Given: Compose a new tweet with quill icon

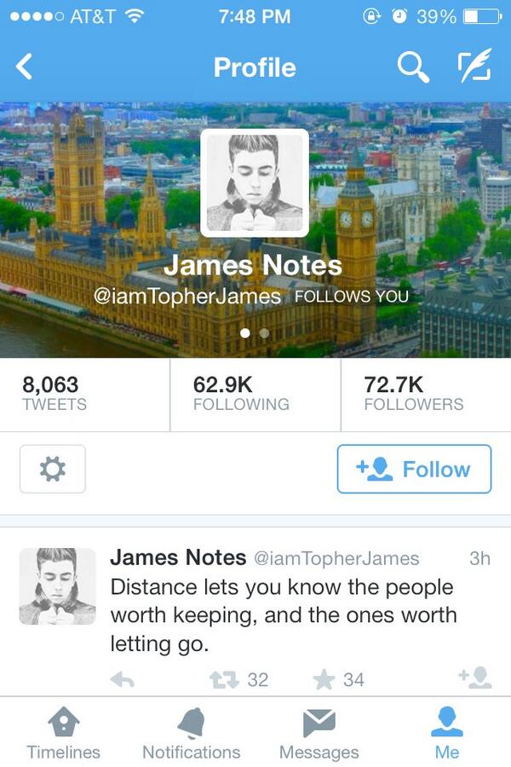Looking at the screenshot, I should 475,66.
